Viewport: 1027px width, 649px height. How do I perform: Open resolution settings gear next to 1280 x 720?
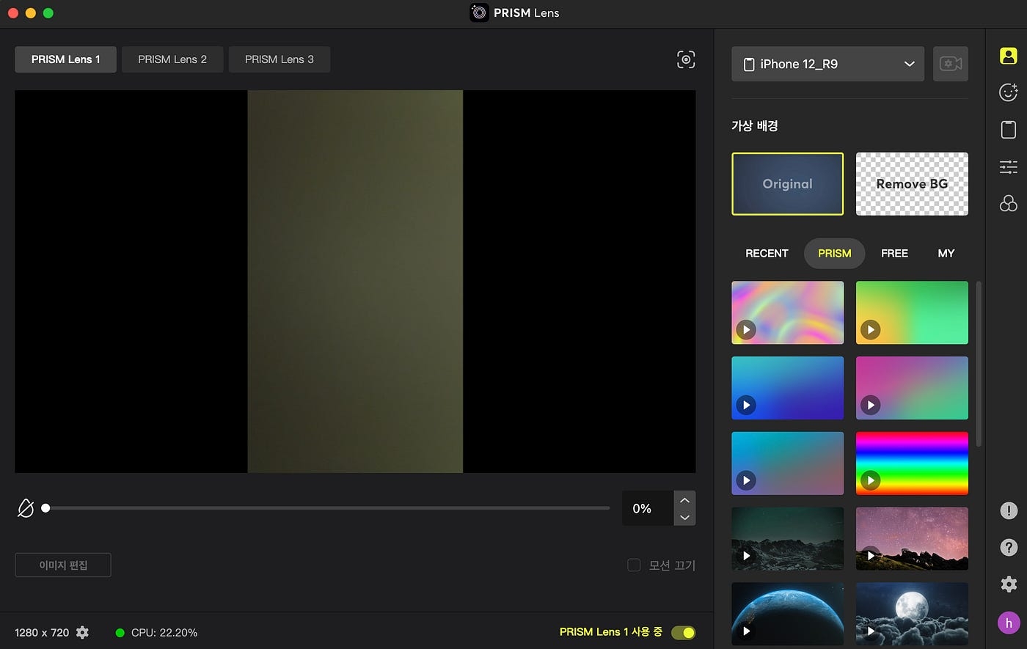(x=83, y=632)
